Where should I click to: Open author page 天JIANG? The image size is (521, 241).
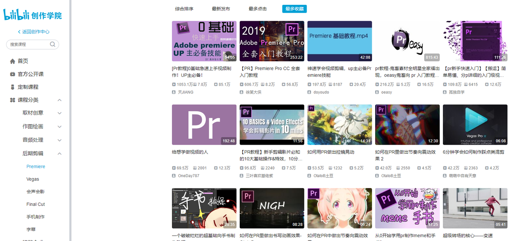(x=185, y=92)
